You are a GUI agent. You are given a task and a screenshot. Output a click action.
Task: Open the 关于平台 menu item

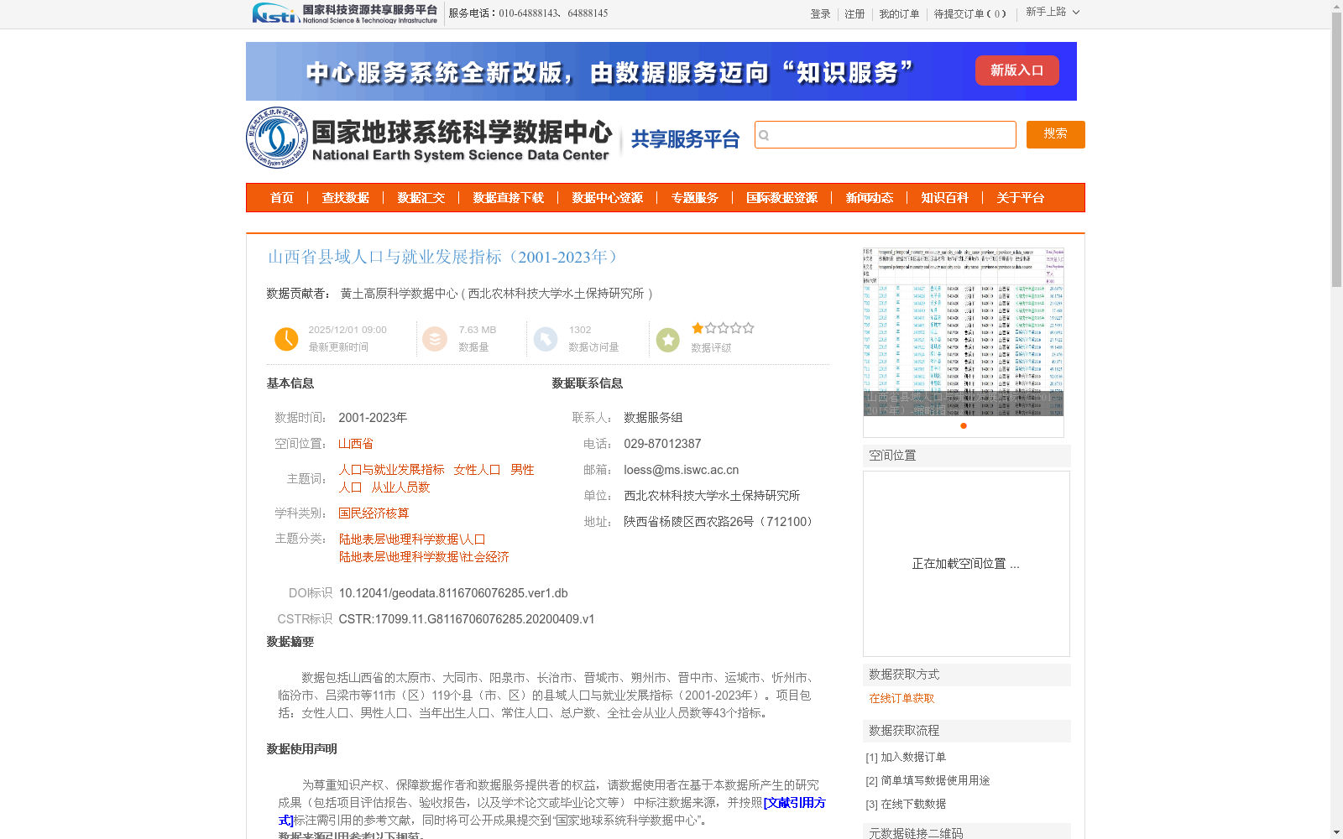point(1020,198)
